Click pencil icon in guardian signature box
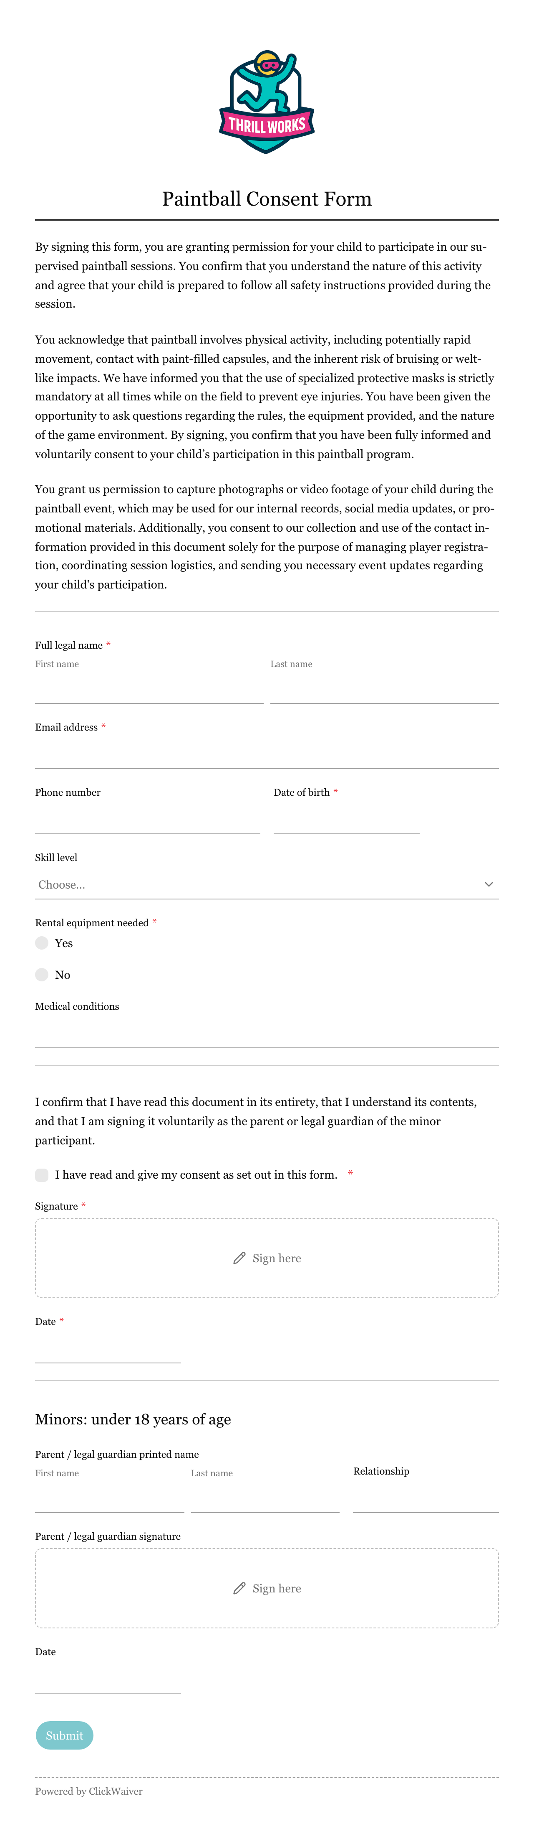Image resolution: width=534 pixels, height=1834 pixels. tap(239, 1588)
